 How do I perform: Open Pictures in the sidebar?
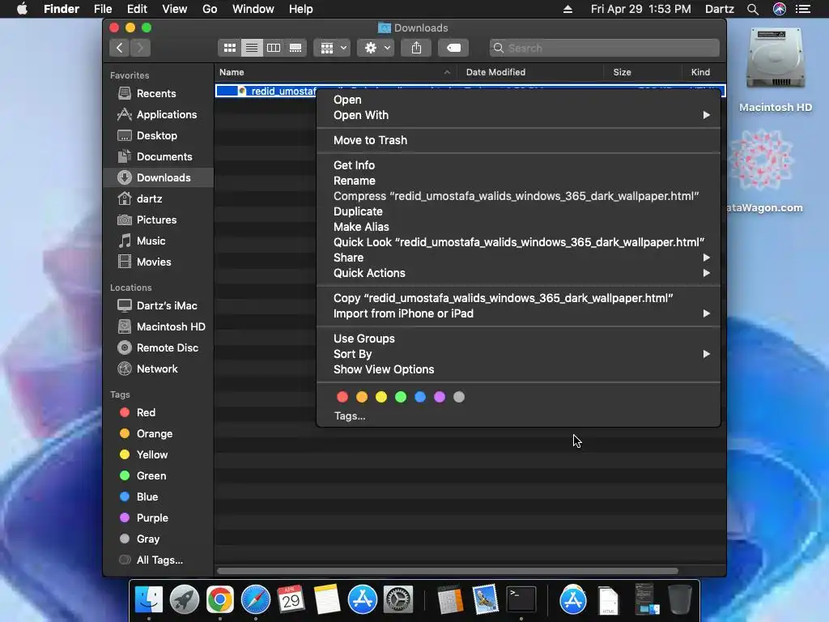159,220
